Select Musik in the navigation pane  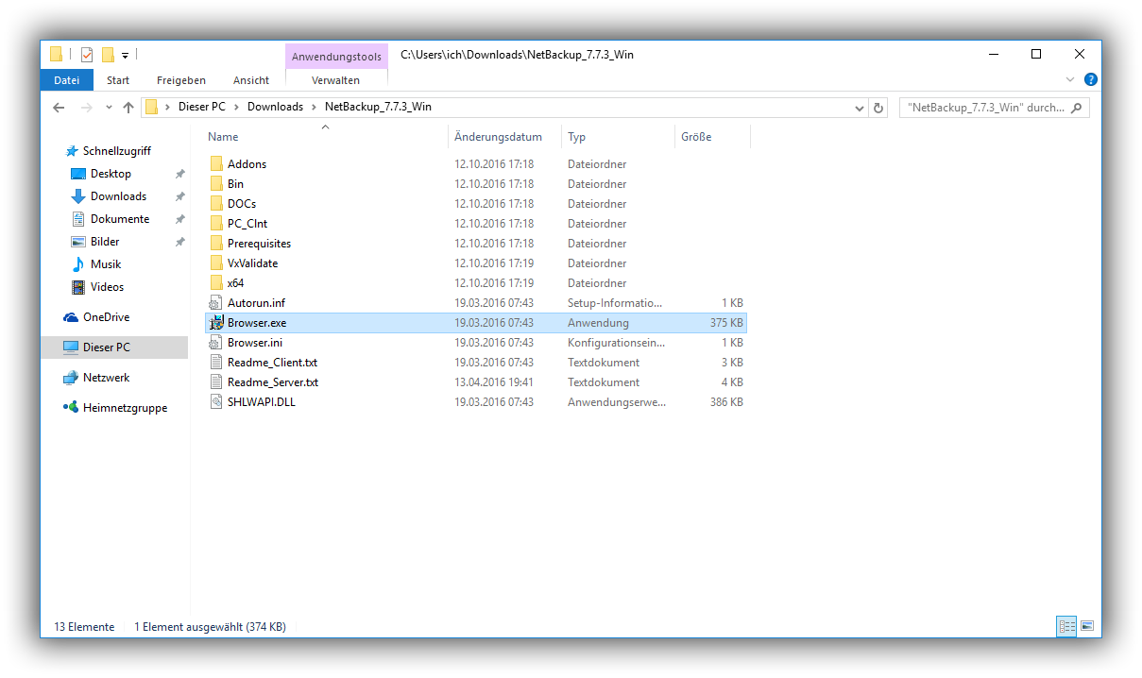(x=106, y=264)
